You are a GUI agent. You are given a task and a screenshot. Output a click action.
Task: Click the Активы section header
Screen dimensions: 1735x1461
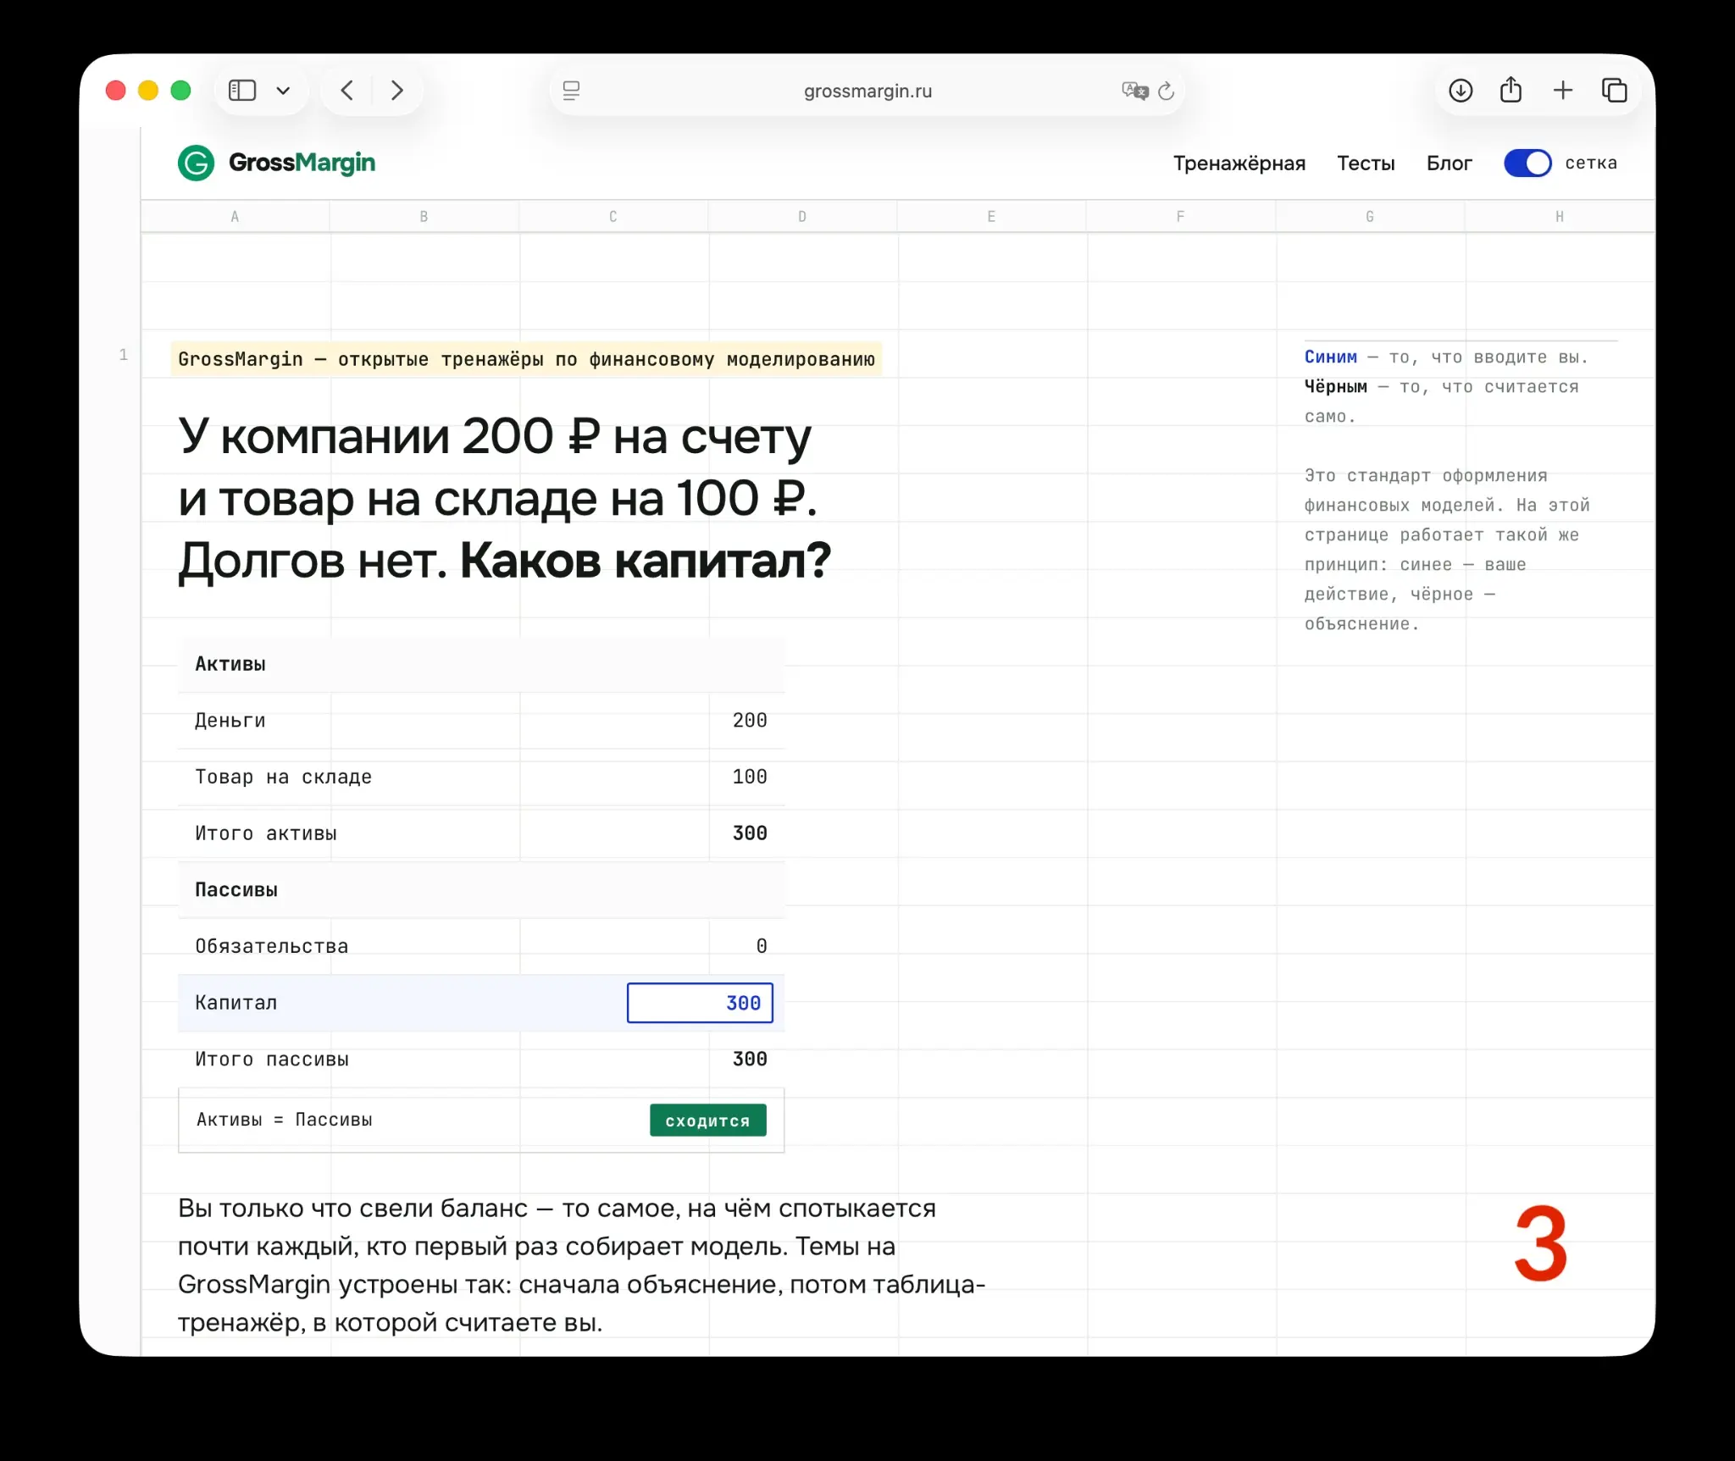click(x=230, y=664)
